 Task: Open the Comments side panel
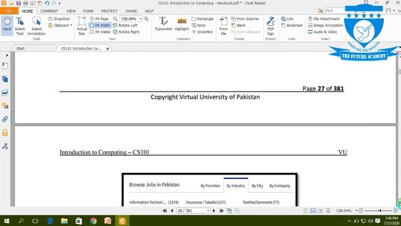(x=5, y=105)
